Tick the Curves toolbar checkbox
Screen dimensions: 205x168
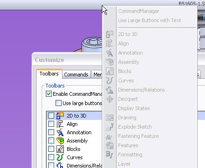tap(51, 157)
